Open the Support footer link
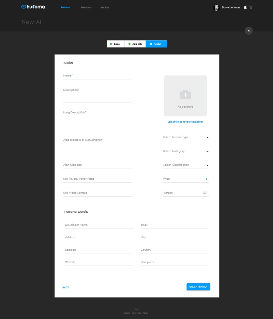 pos(127,313)
